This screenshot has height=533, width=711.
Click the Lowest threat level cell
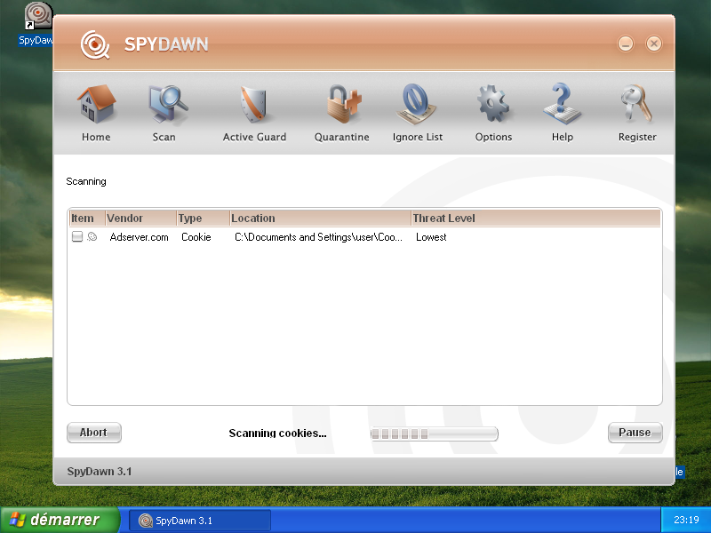pos(431,237)
